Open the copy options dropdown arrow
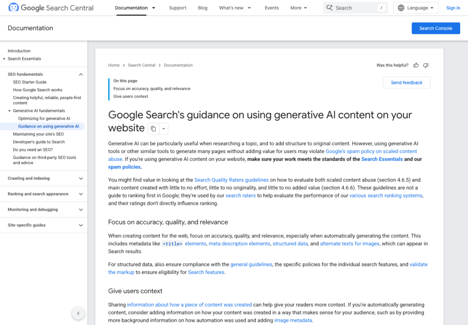The height and width of the screenshot is (325, 468). pyautogui.click(x=164, y=128)
